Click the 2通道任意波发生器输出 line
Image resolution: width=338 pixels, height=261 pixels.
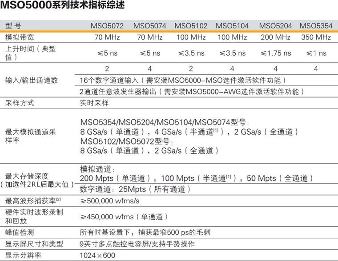[x=192, y=92]
